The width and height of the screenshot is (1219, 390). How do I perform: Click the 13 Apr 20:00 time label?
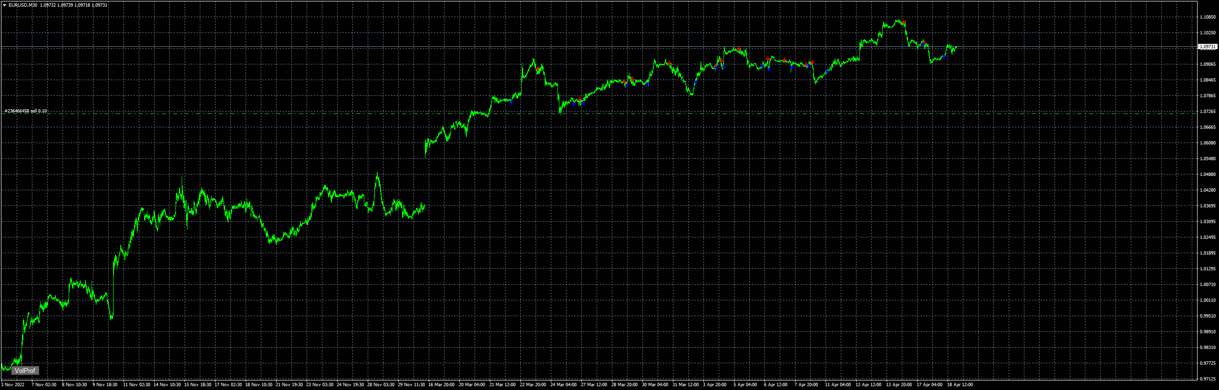click(x=899, y=385)
